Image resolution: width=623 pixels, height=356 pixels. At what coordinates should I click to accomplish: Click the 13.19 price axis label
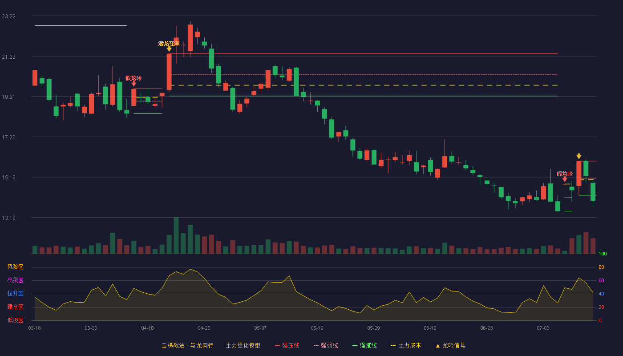coord(8,218)
